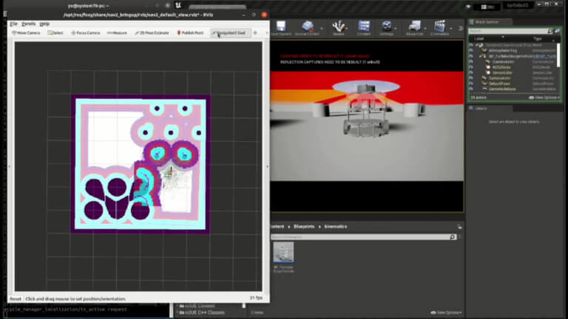
Task: Open the Panels menu in RViz
Action: tap(28, 24)
